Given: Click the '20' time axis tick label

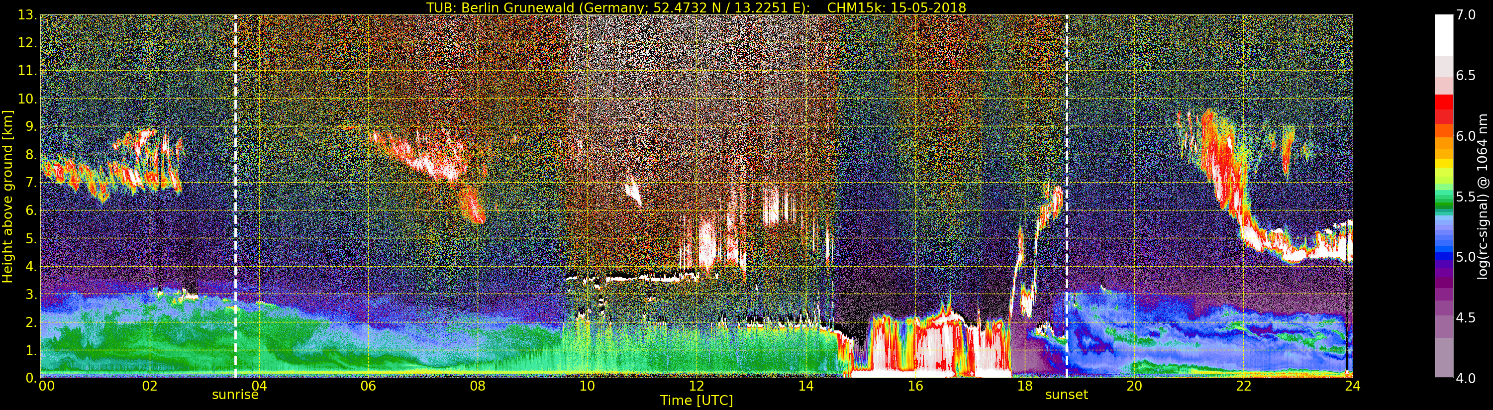Looking at the screenshot, I should pos(1134,386).
